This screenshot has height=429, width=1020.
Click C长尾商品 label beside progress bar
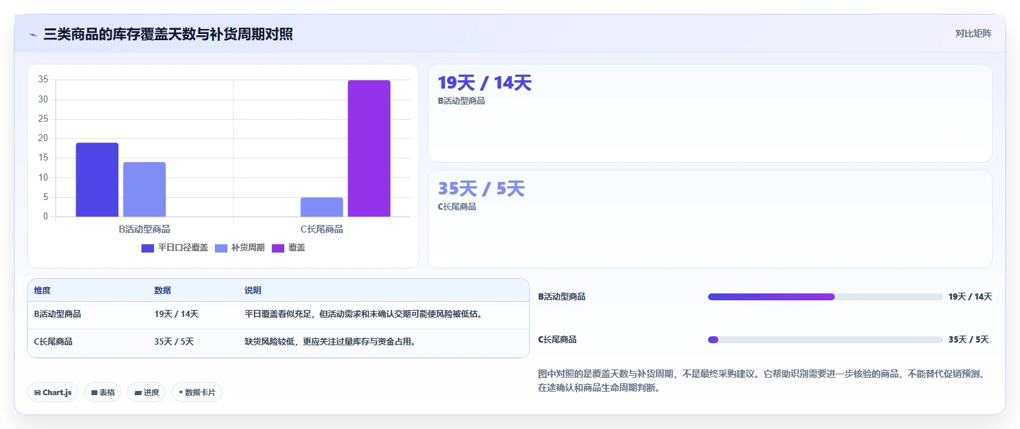(x=557, y=340)
